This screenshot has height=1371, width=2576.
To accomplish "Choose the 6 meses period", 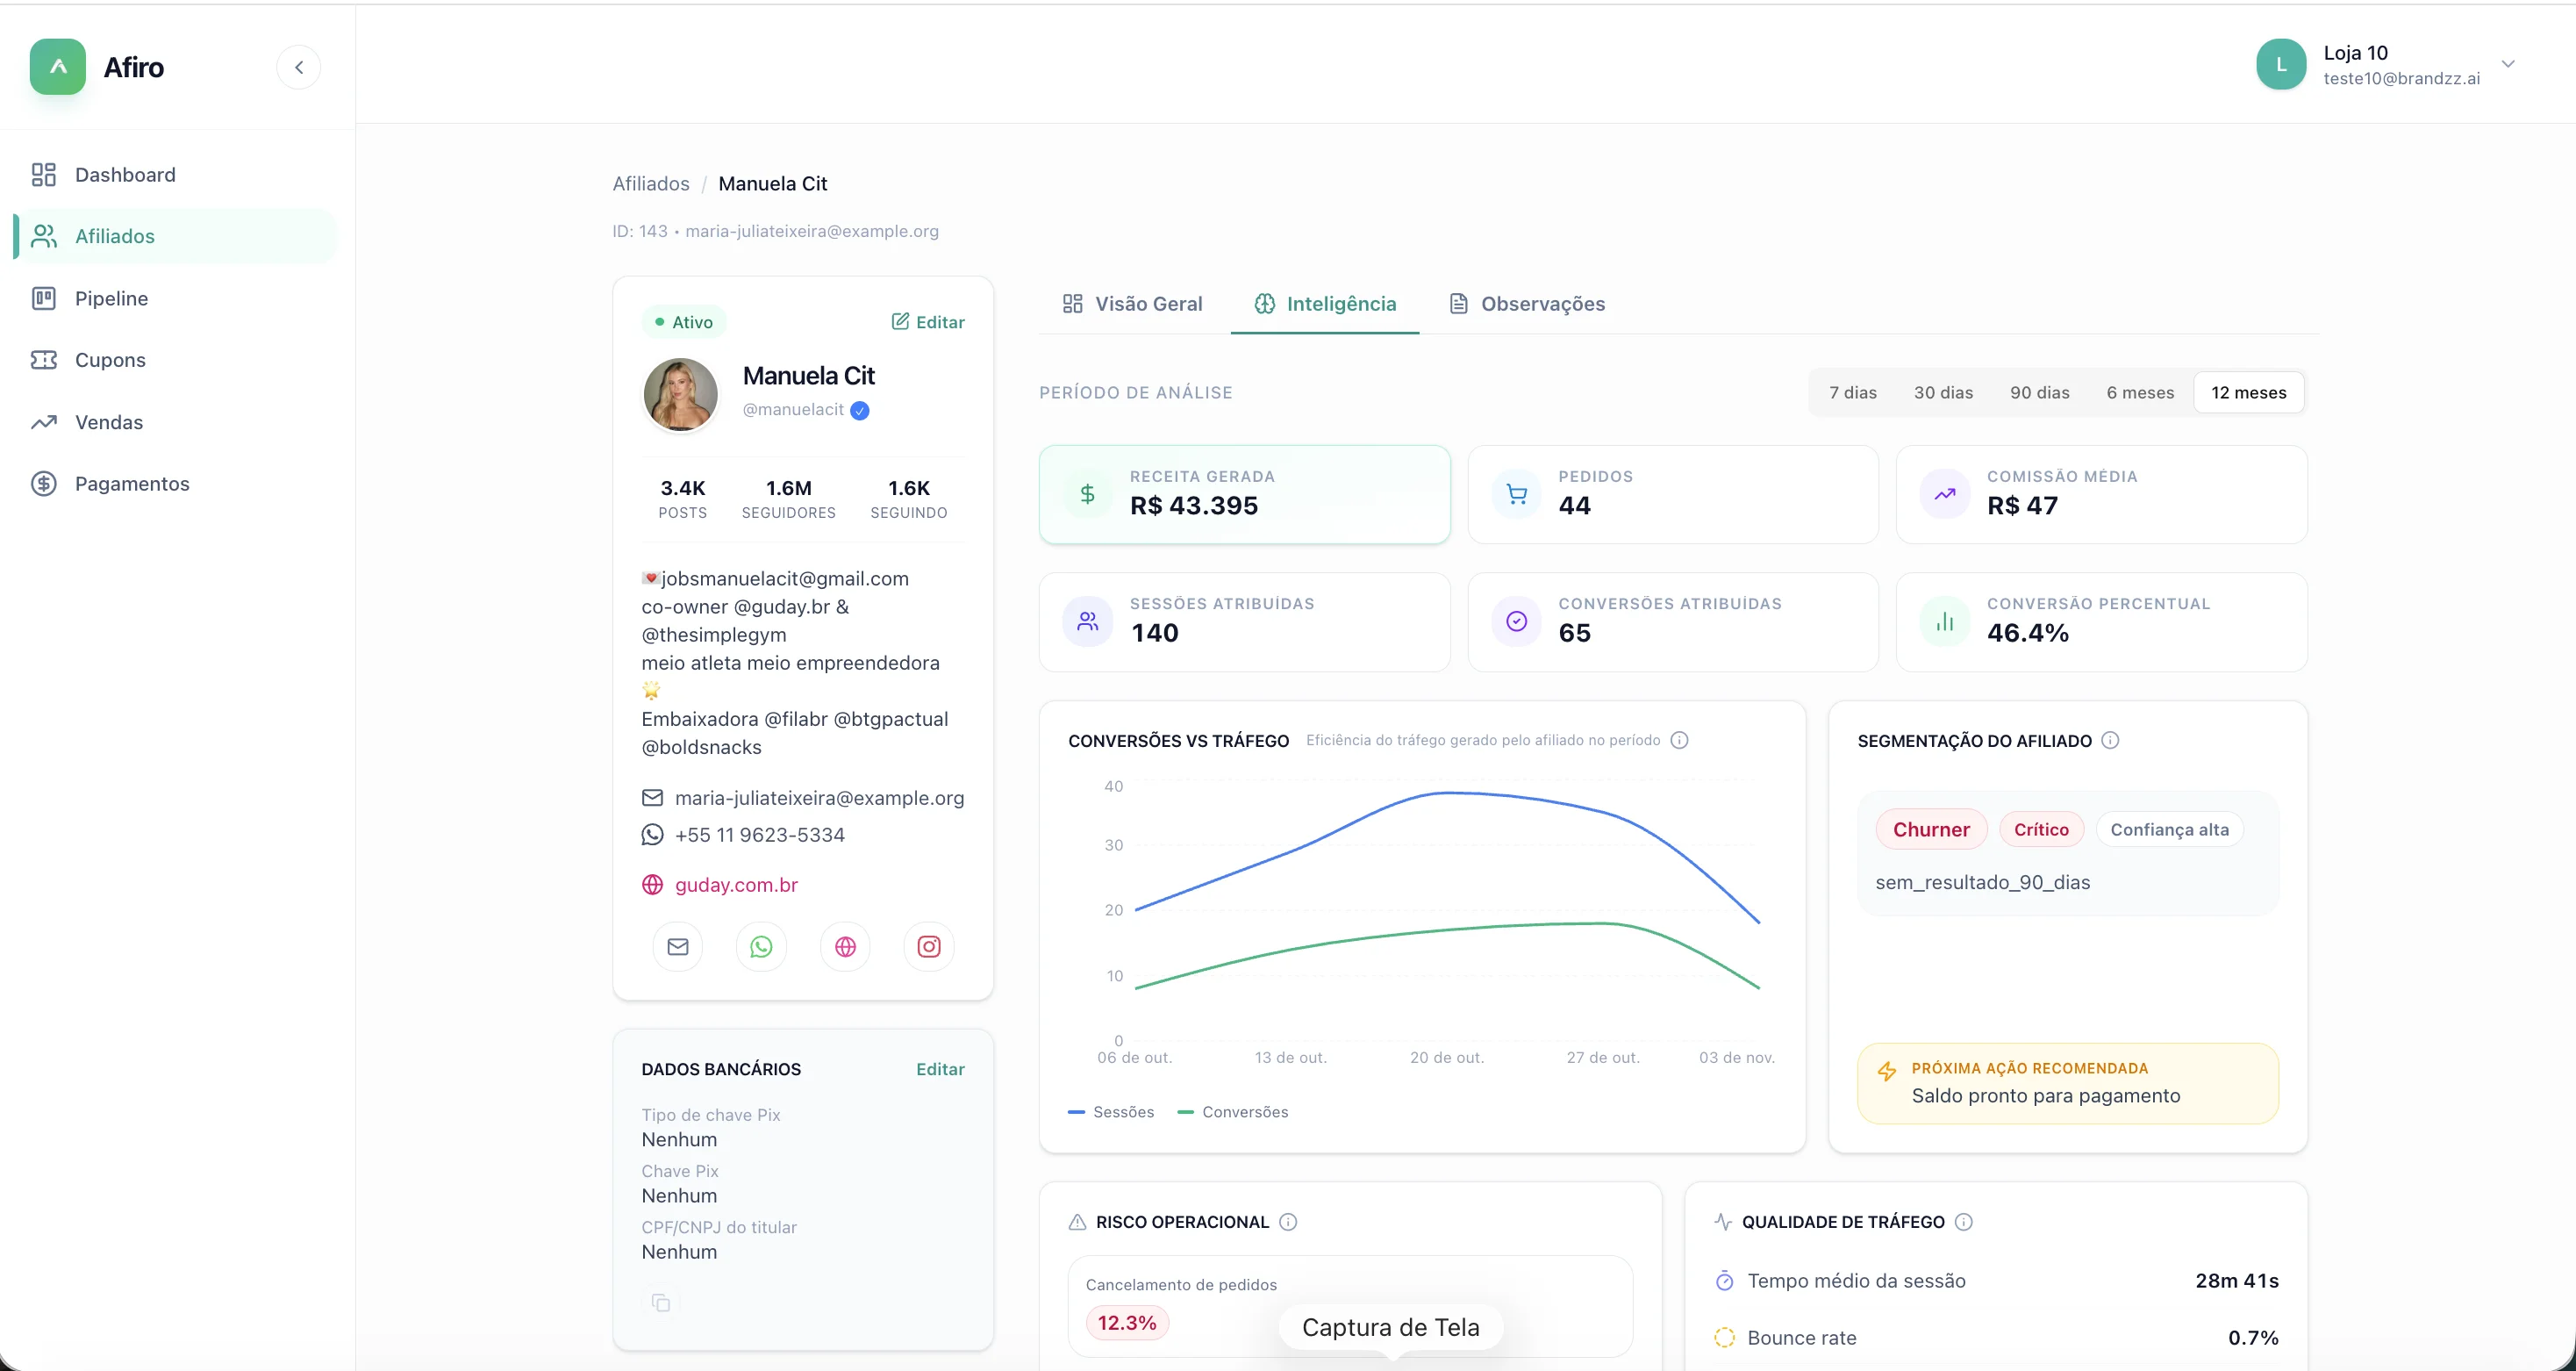I will coord(2140,392).
